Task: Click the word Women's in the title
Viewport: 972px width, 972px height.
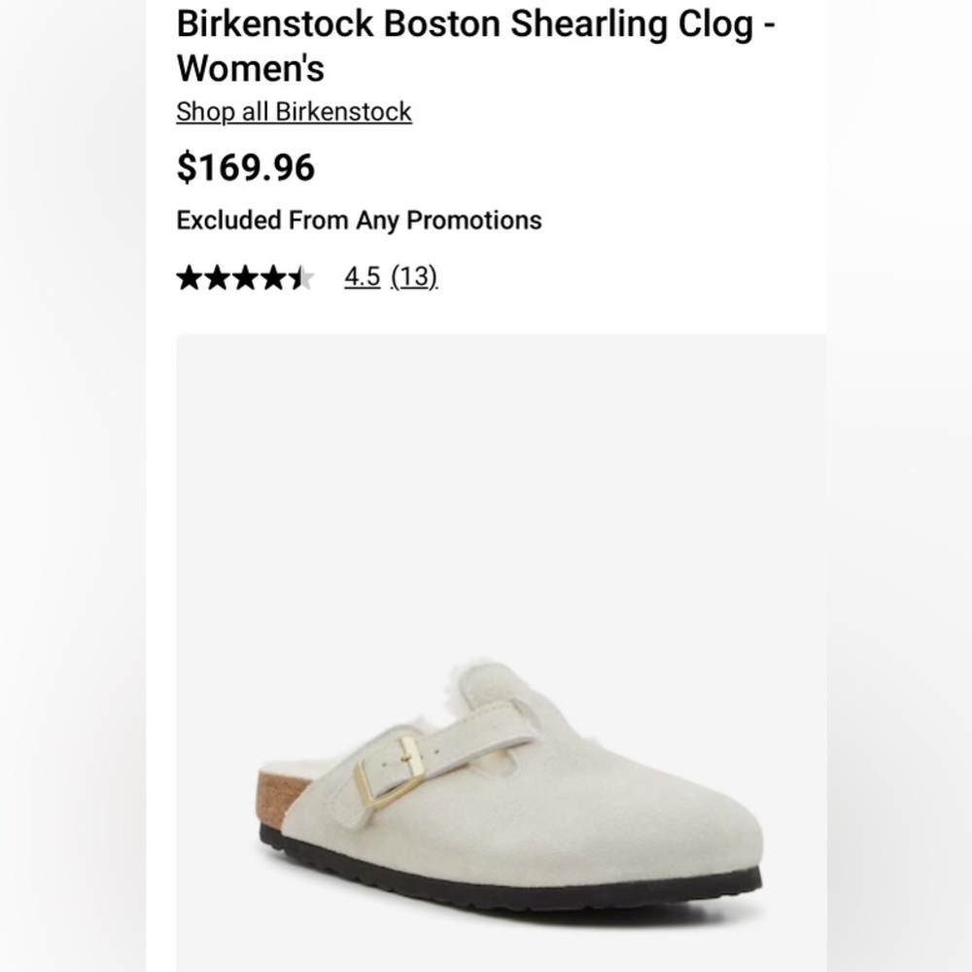Action: pos(253,68)
